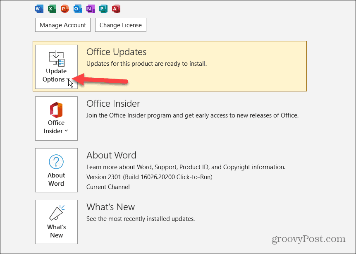Image resolution: width=356 pixels, height=254 pixels.
Task: Click 'Version 2301 (Build 16026.20200 Click-to-Run)' text
Action: coord(149,177)
